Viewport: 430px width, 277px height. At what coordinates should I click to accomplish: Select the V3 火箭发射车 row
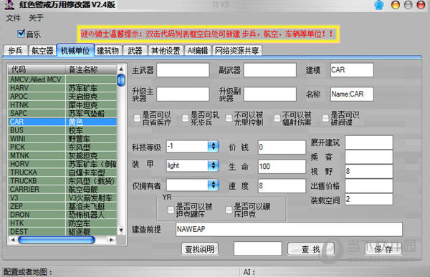62,198
